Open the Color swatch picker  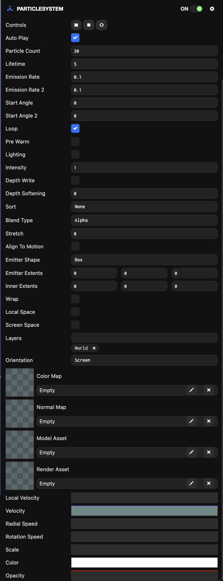pos(144,563)
